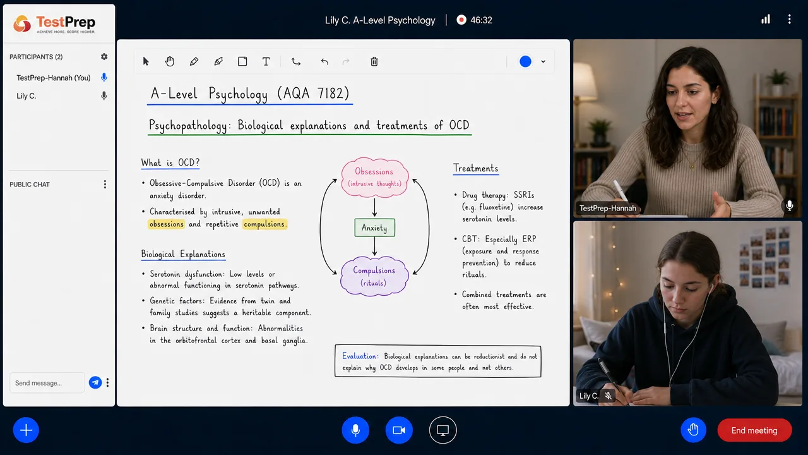Select the sticky note shape tool
The height and width of the screenshot is (455, 808).
point(242,61)
